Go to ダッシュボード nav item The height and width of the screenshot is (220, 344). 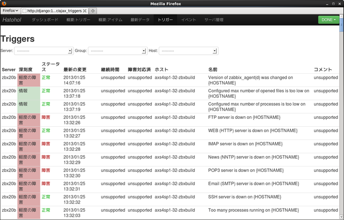tap(45, 20)
